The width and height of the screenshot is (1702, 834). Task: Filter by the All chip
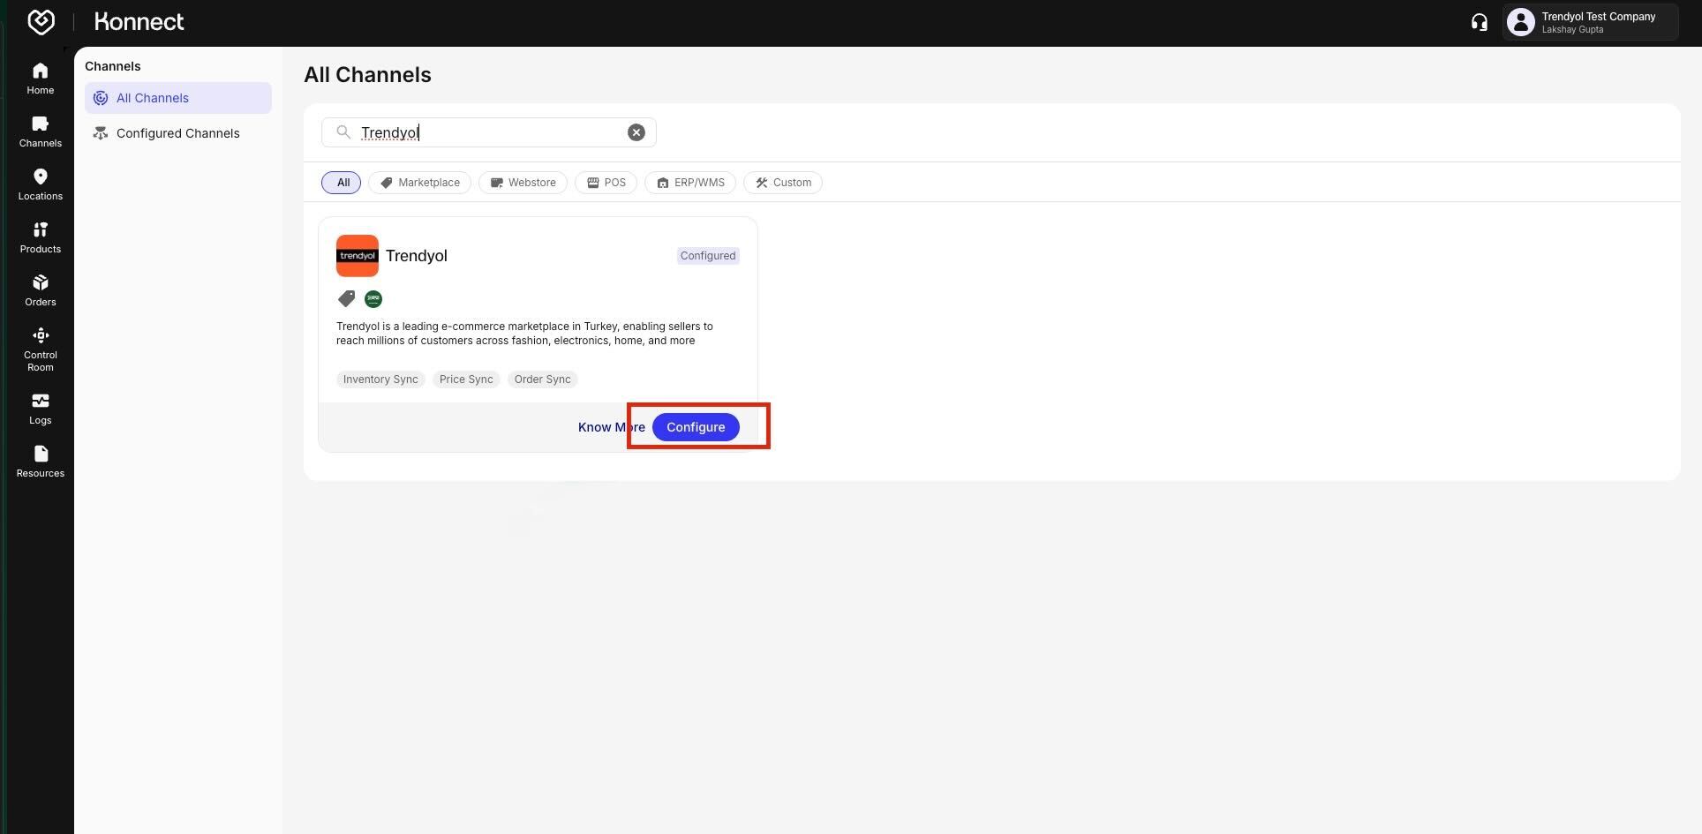click(x=342, y=183)
